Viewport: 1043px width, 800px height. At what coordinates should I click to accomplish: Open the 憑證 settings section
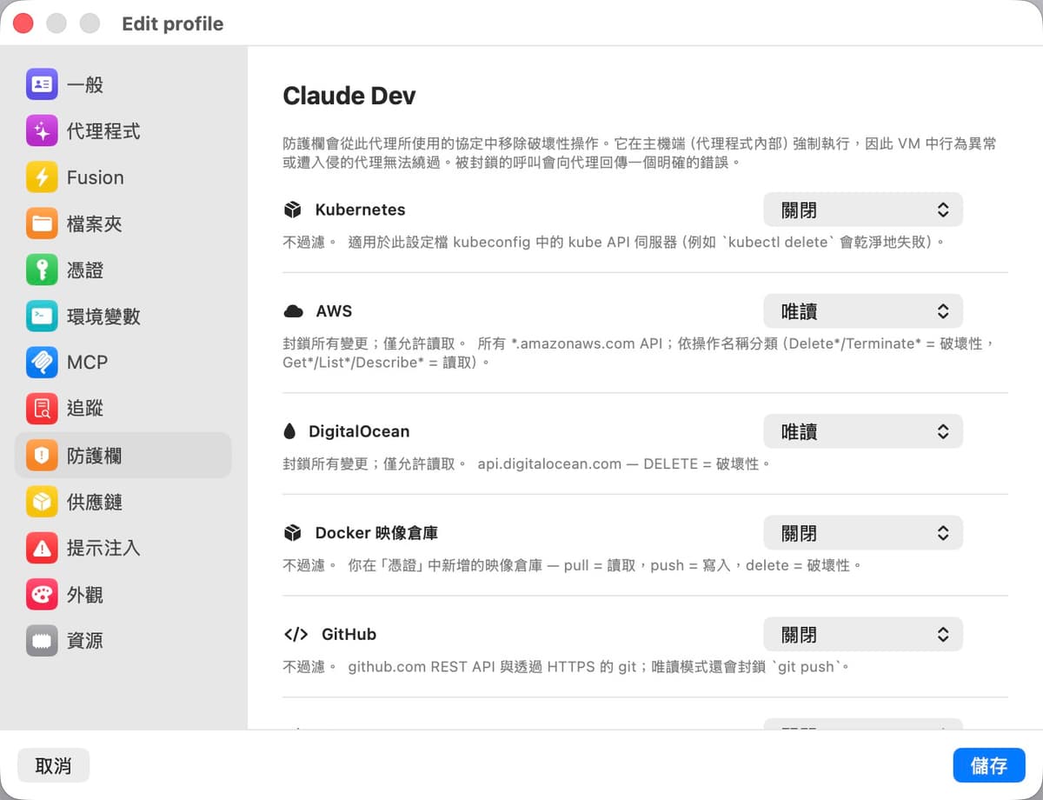coord(123,270)
